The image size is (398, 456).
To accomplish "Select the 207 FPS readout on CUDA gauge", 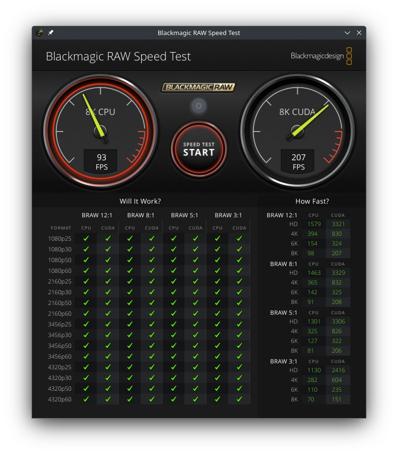I will [x=298, y=161].
